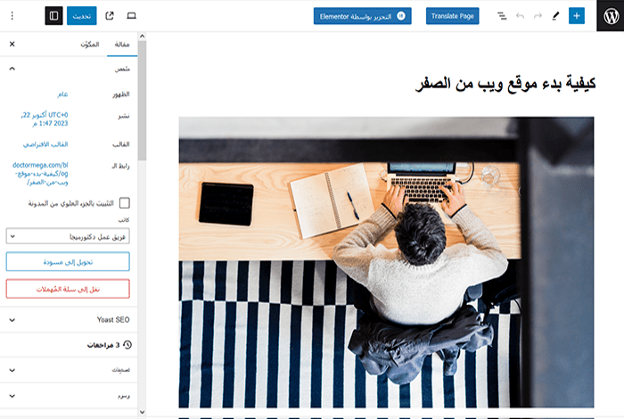Click تحويل إلى مسودة button
This screenshot has height=419, width=624.
pyautogui.click(x=68, y=262)
